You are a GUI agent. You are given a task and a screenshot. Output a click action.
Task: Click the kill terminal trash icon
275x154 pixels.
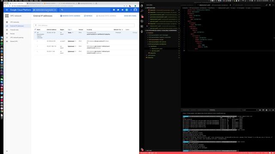click(266, 110)
